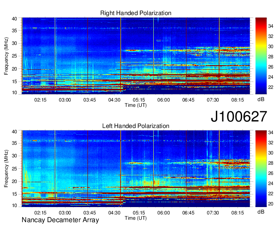Click the 'dB' unit under top color bar
The height and width of the screenshot is (225, 278).
click(261, 99)
